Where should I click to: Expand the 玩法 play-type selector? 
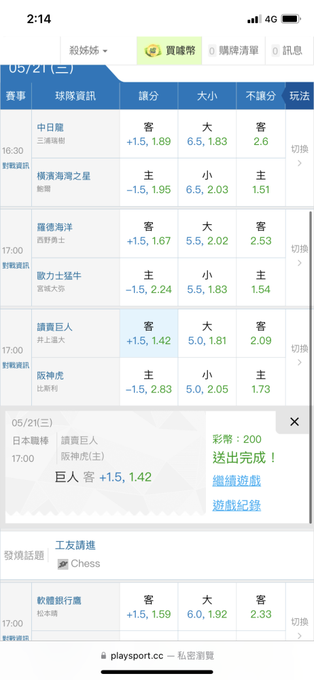(x=298, y=96)
